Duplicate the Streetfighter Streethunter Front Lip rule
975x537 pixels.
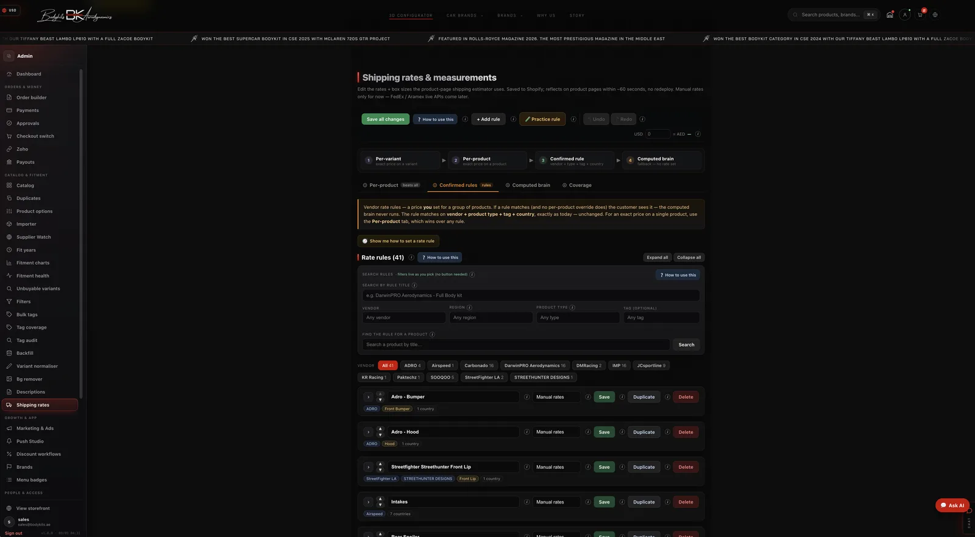[643, 468]
